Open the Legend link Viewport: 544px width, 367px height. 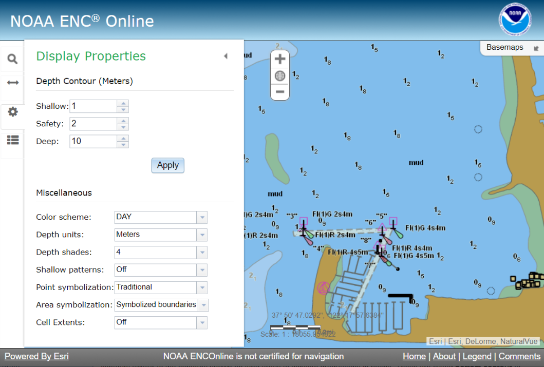477,356
